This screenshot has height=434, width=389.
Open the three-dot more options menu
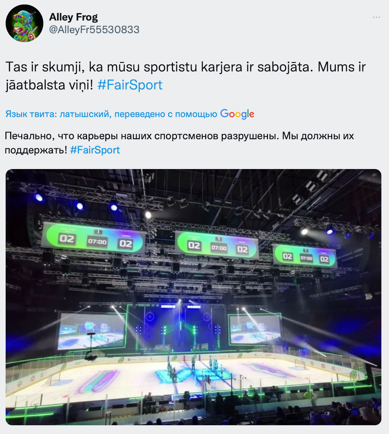(376, 17)
